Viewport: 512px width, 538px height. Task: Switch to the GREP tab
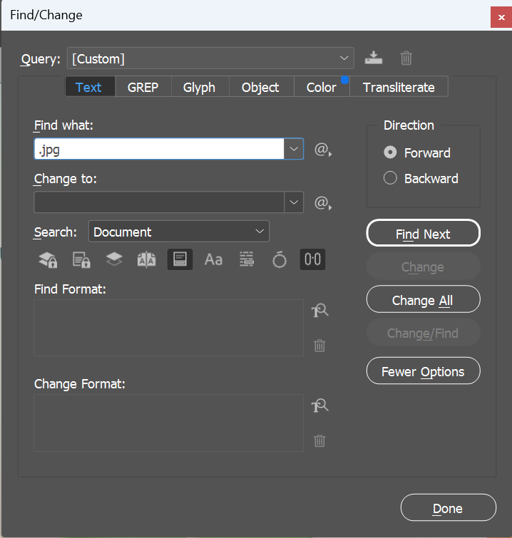coord(143,87)
